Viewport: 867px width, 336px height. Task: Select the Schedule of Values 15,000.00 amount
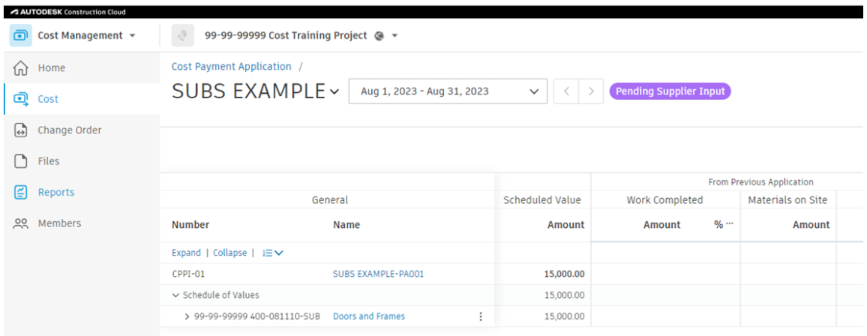(x=565, y=295)
